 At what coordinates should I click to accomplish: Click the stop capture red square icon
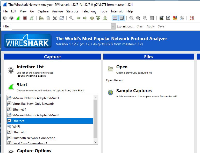pyautogui.click(x=25, y=18)
